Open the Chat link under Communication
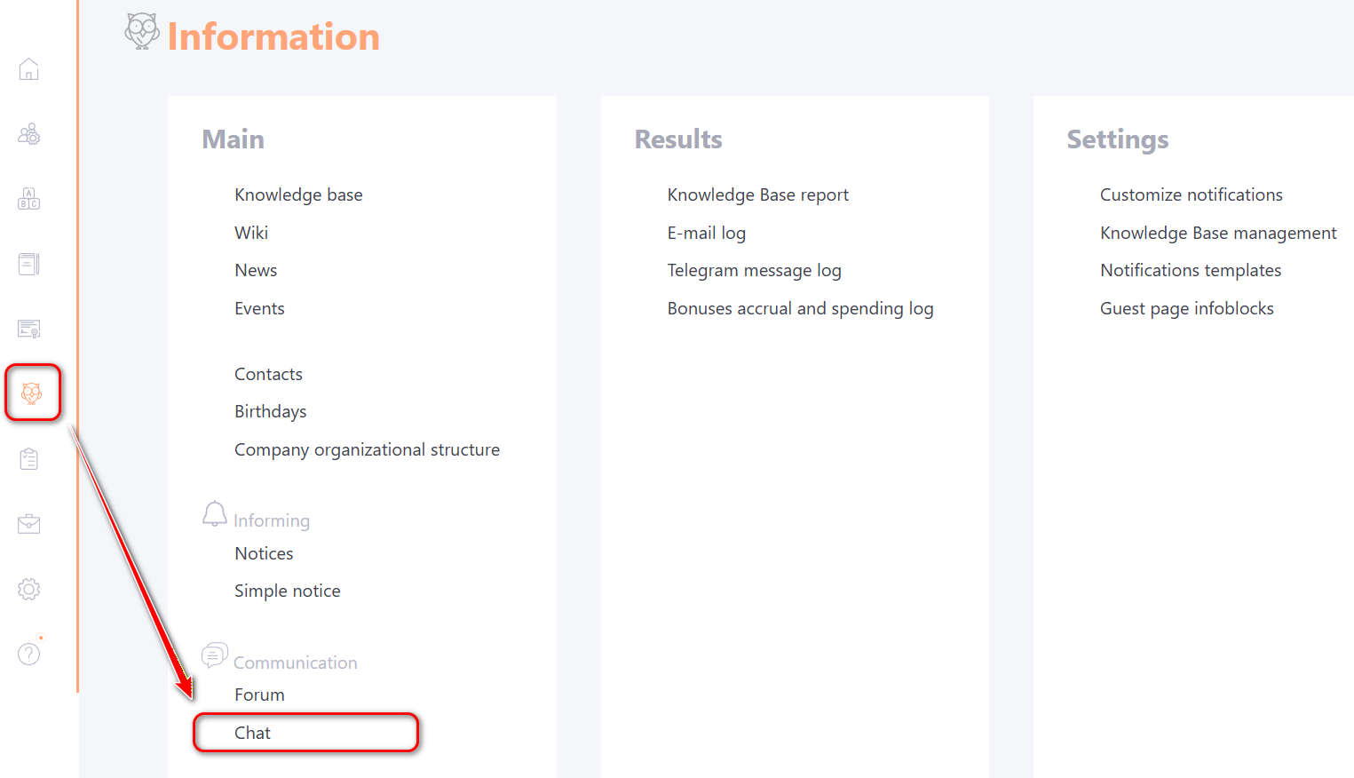This screenshot has width=1354, height=778. tap(253, 733)
